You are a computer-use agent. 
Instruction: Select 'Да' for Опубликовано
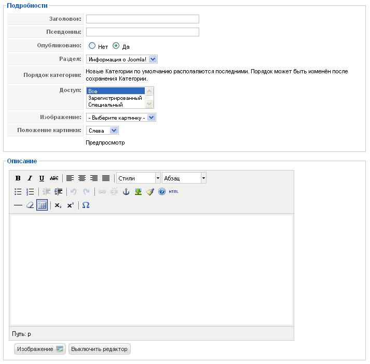tap(116, 46)
